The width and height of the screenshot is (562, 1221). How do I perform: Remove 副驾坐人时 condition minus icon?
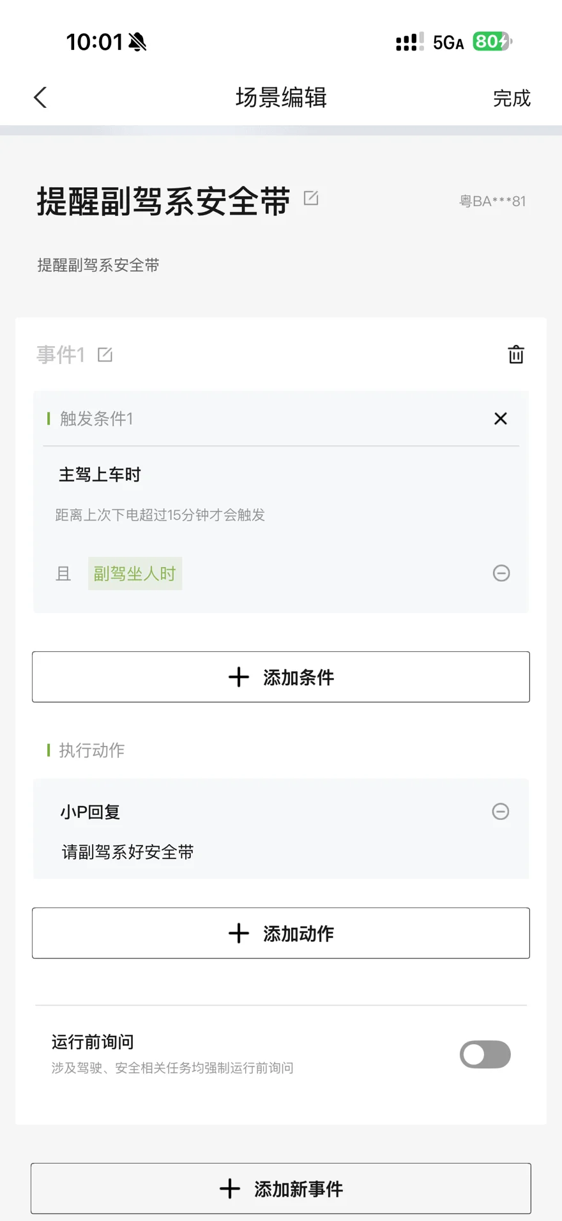coord(501,573)
